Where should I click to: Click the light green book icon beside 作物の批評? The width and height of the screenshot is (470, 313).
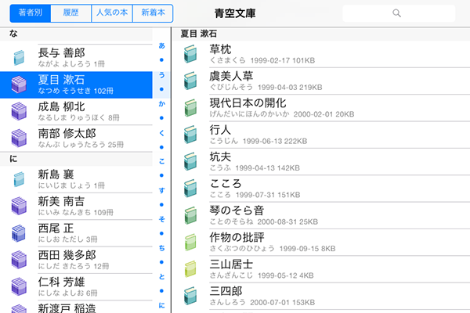[190, 242]
